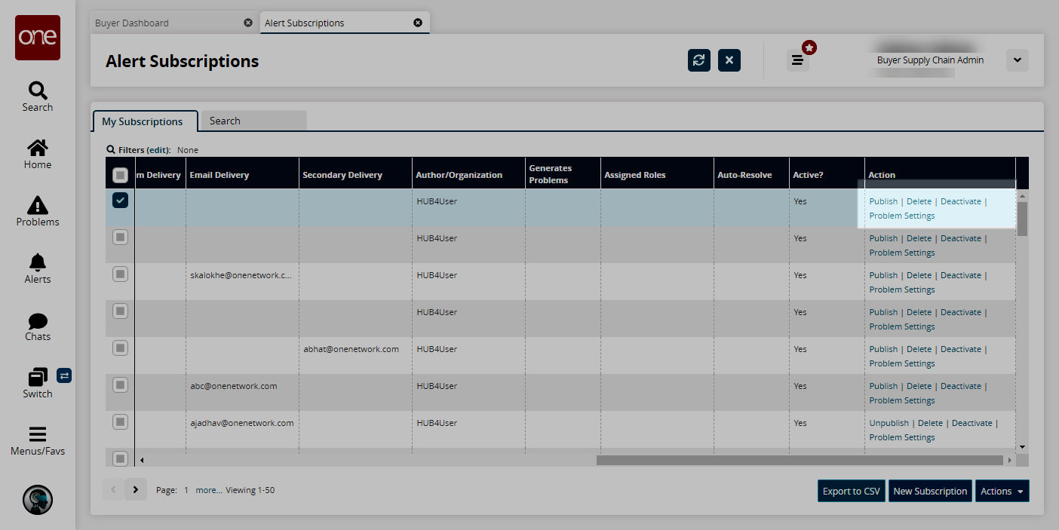This screenshot has height=530, width=1059.
Task: Uncheck the first row's checked checkbox
Action: (120, 201)
